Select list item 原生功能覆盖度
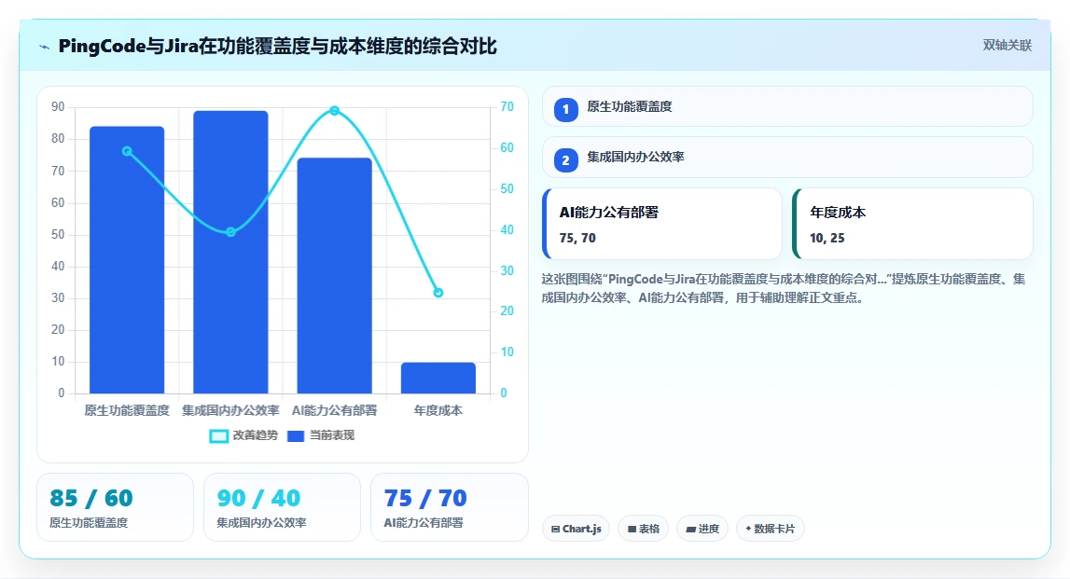The height and width of the screenshot is (579, 1070). pos(787,106)
